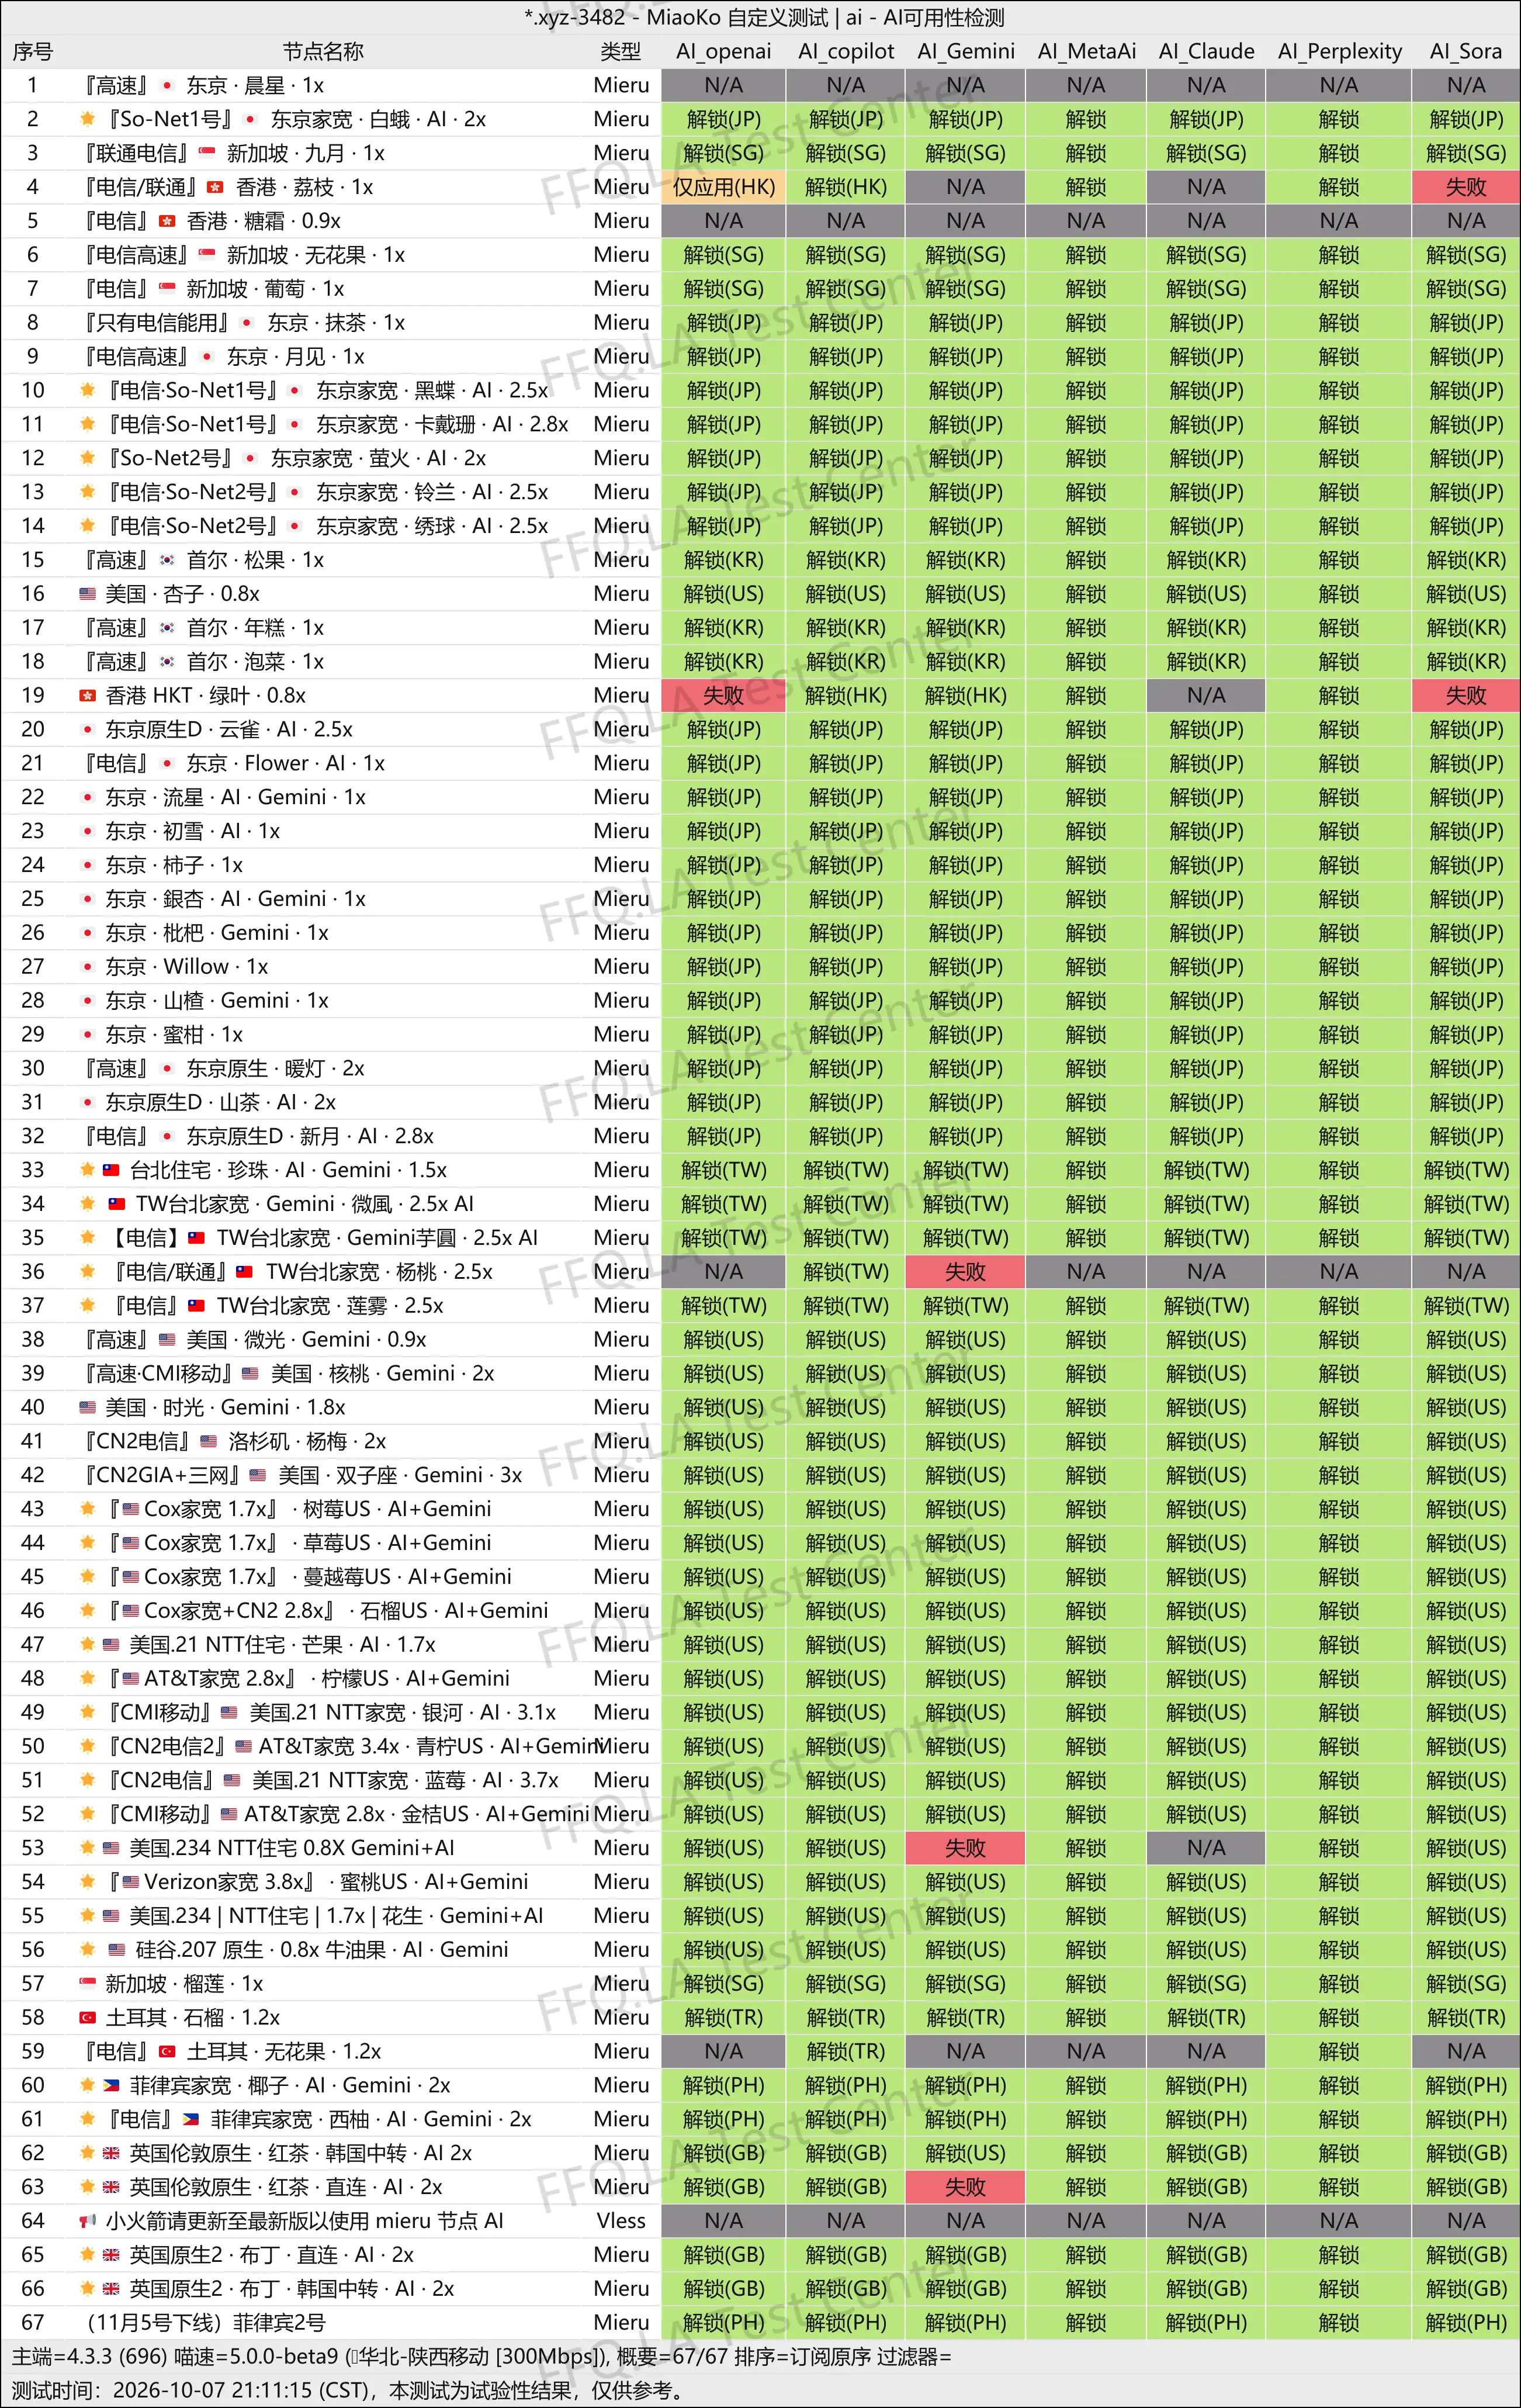Image resolution: width=1521 pixels, height=2408 pixels.
Task: Click the Singapore flag in the 九月 row
Action: pos(207,153)
